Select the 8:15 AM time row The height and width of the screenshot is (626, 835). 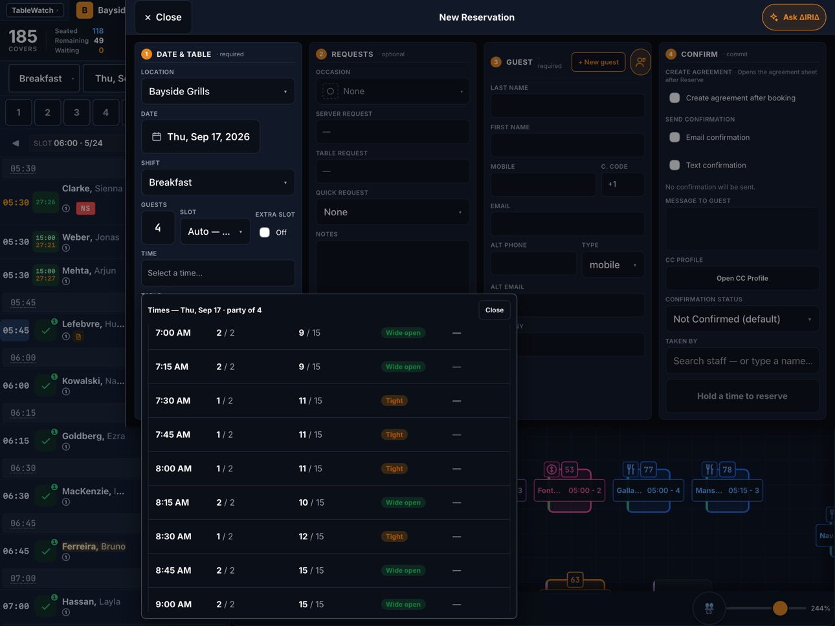coord(329,502)
